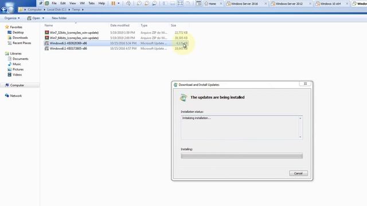Select Network in the navigation pane
367x206 pixels.
point(15,96)
